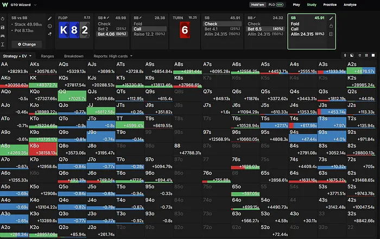Screen dimensions: 380x239
Task: Click the info icon in SB vs BB panel
Action: click(x=50, y=26)
